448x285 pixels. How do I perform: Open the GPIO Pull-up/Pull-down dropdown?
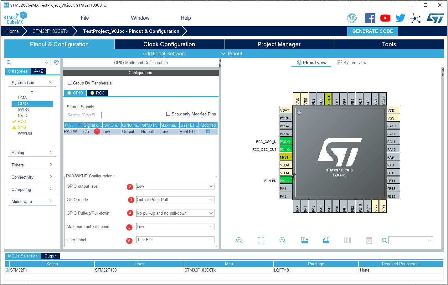175,213
